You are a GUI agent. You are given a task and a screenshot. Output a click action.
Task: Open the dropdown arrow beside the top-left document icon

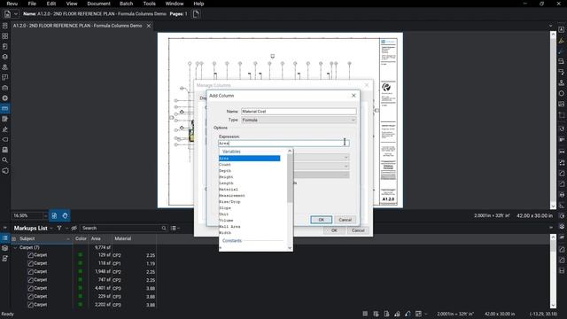coord(16,14)
